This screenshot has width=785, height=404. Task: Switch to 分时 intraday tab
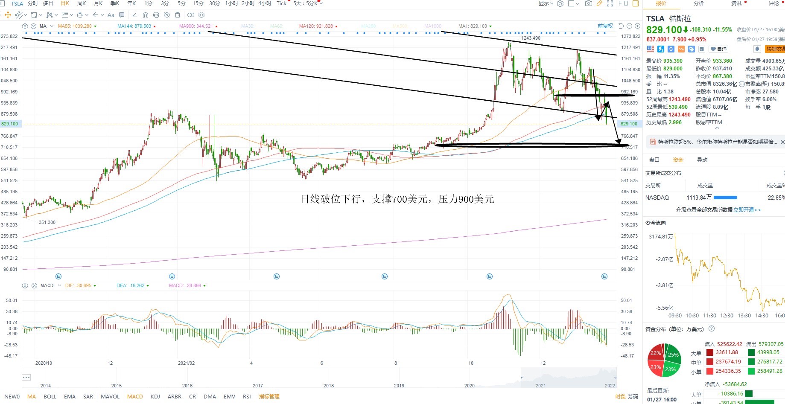33,3
